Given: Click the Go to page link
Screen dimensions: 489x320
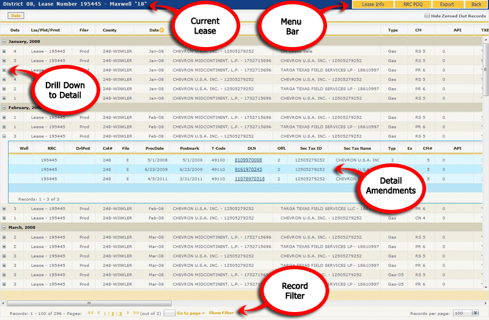Looking at the screenshot, I should 191,313.
